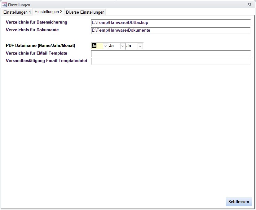256x210 pixels.
Task: Click the 'Versandbestätigung Email Templatedatei' label
Action: [46, 61]
